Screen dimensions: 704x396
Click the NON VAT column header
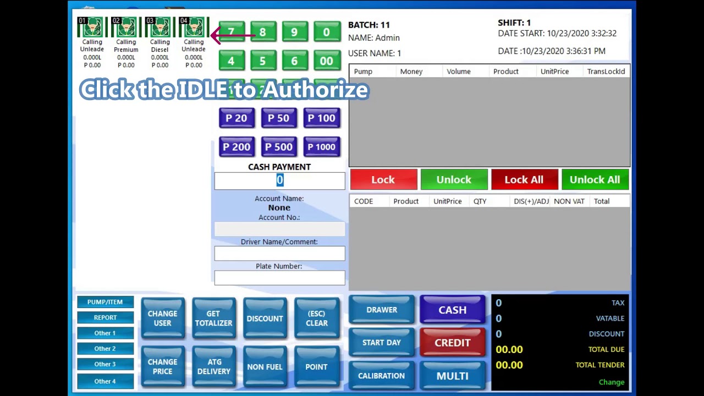tap(569, 201)
